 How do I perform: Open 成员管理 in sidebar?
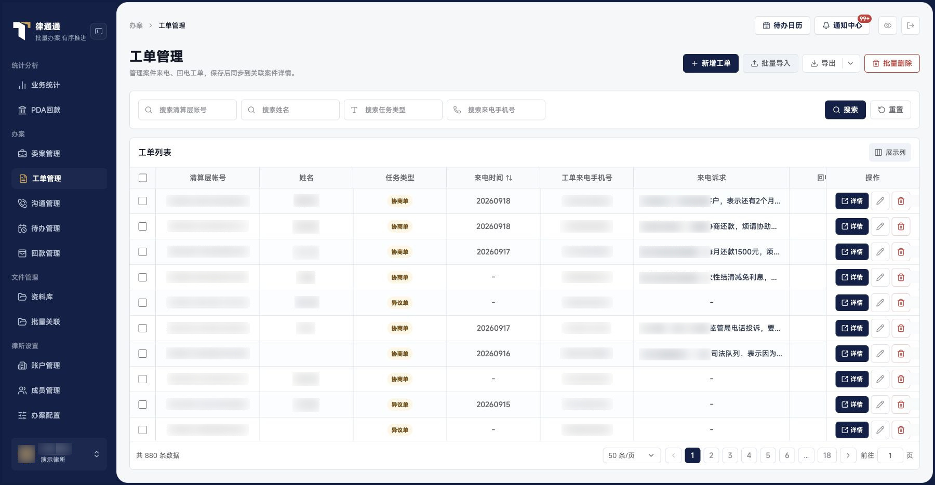[x=59, y=390]
